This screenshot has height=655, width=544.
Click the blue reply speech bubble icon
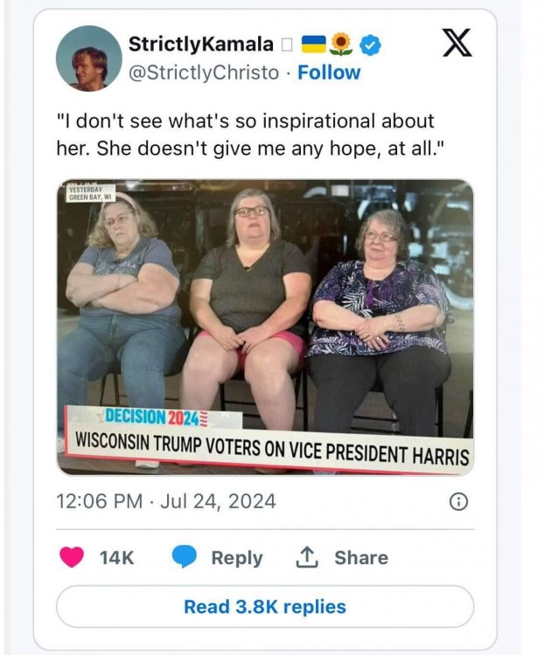tap(185, 557)
